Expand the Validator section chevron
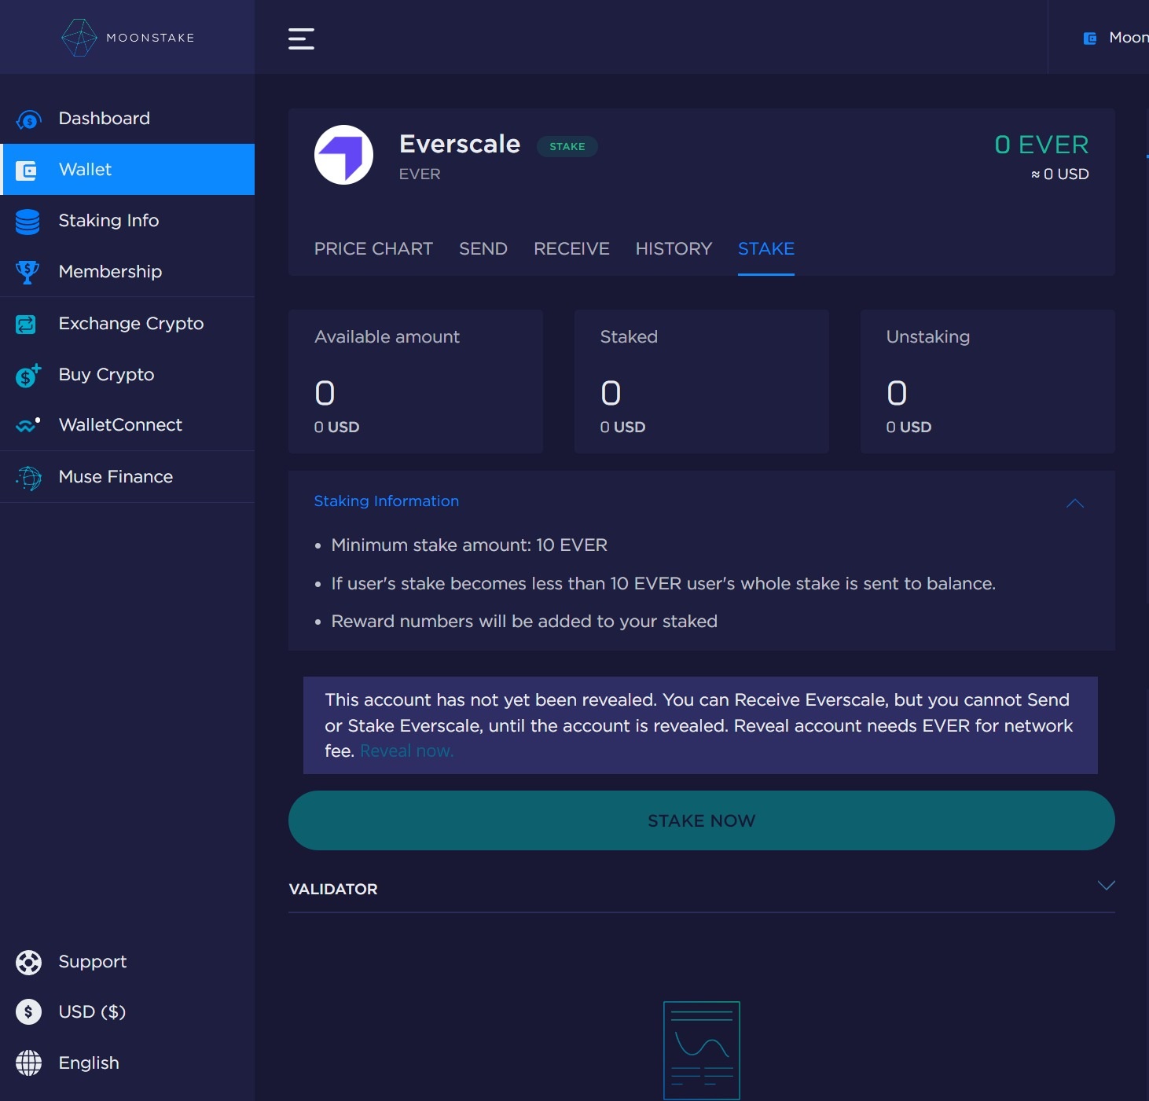1149x1101 pixels. [1106, 886]
